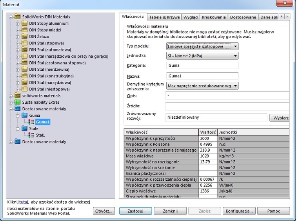This screenshot has width=298, height=222.
Task: Click the tutaj link
Action: click(24, 202)
